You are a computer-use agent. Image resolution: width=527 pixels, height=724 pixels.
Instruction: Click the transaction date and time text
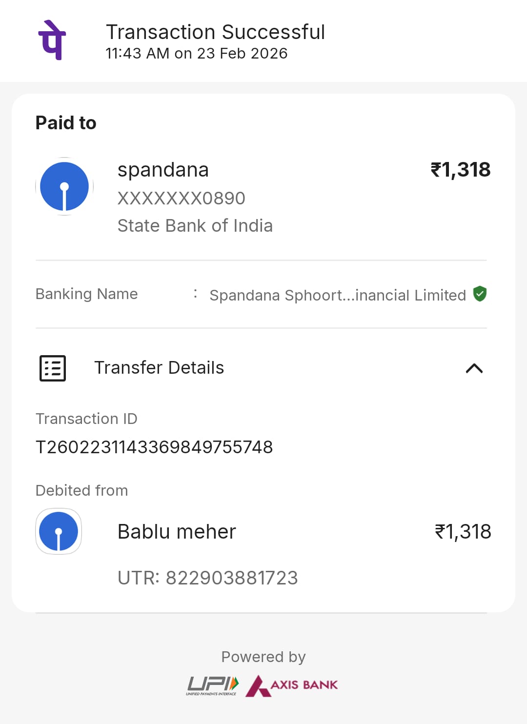(197, 53)
